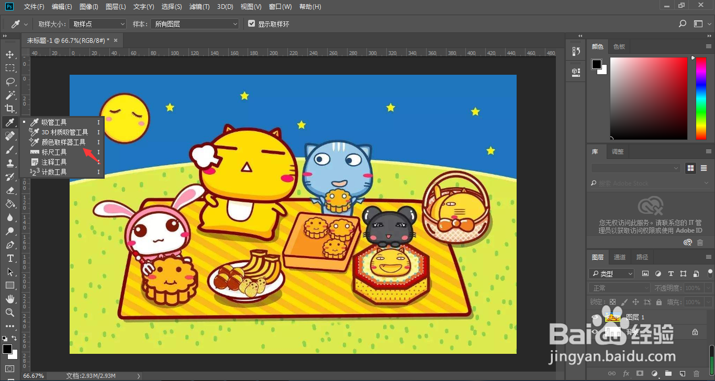The height and width of the screenshot is (381, 715).
Task: Select the Spot Healing Brush tool
Action: click(9, 136)
